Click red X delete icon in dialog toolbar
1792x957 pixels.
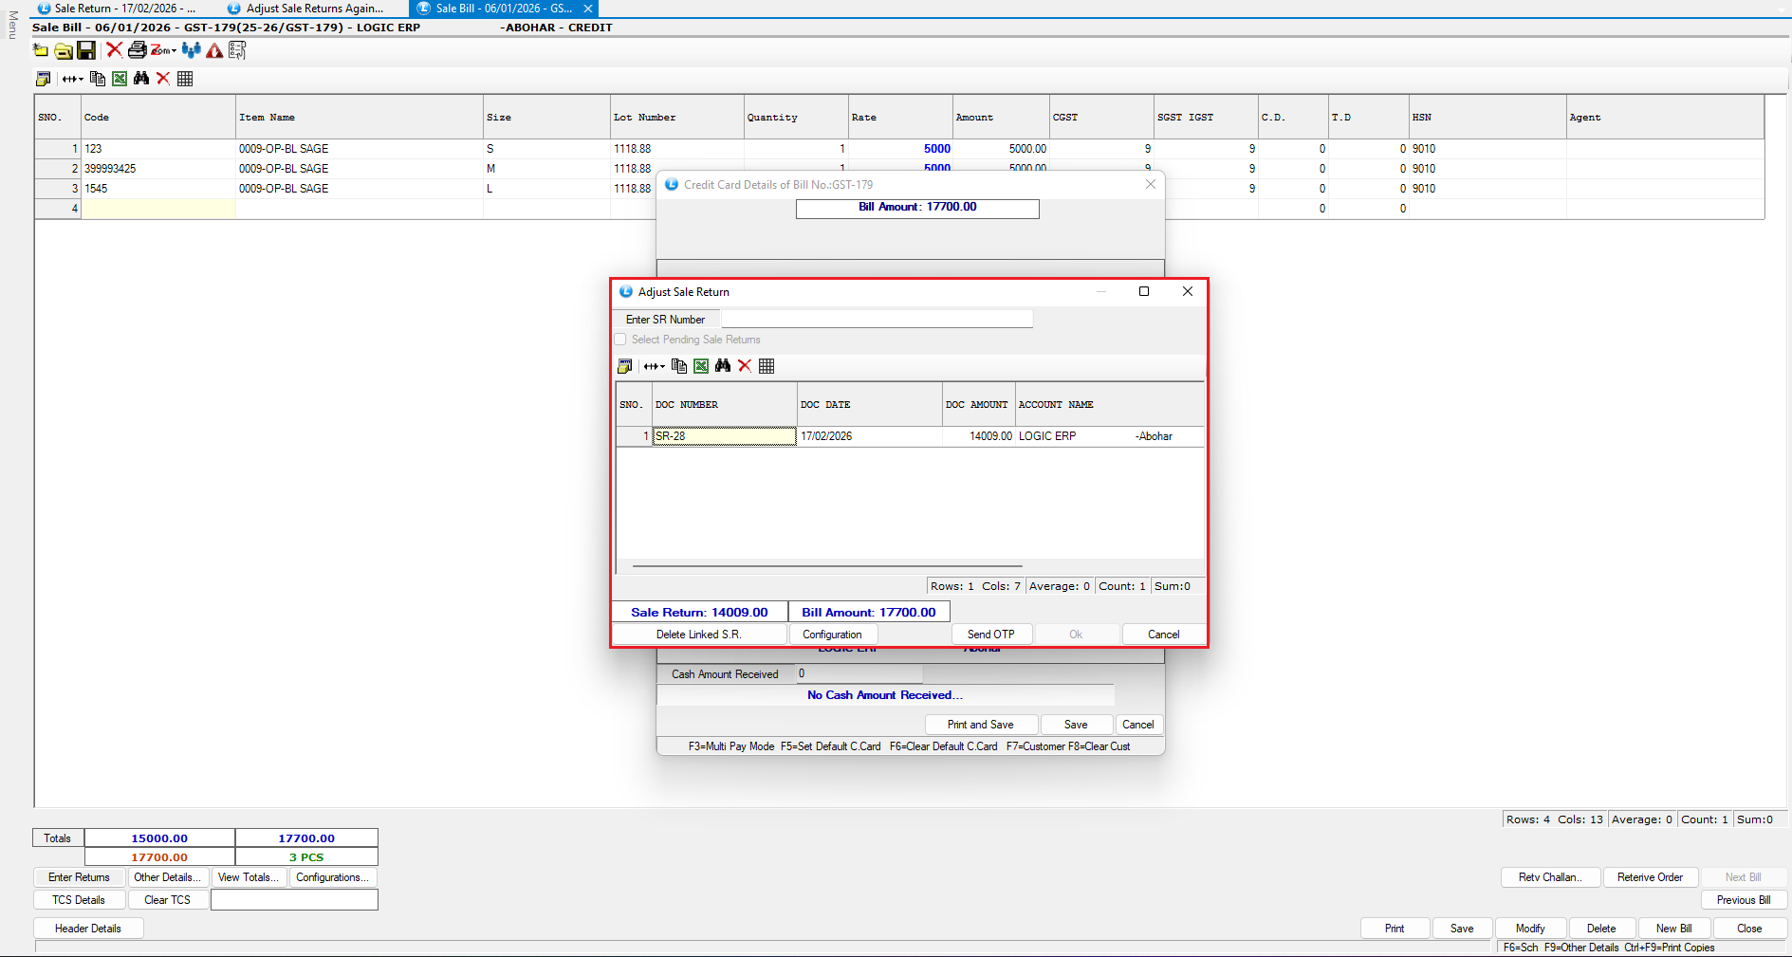pos(745,366)
